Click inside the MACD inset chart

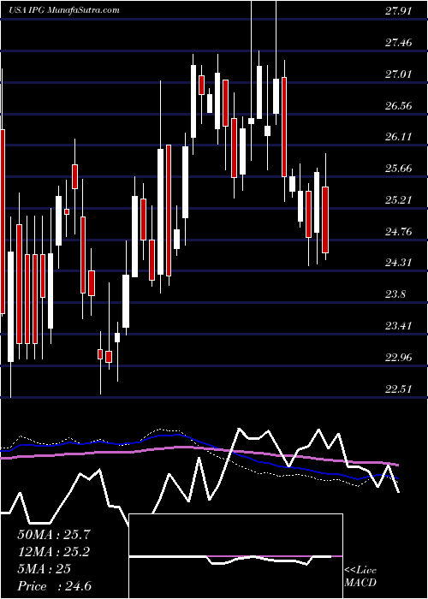point(236,556)
